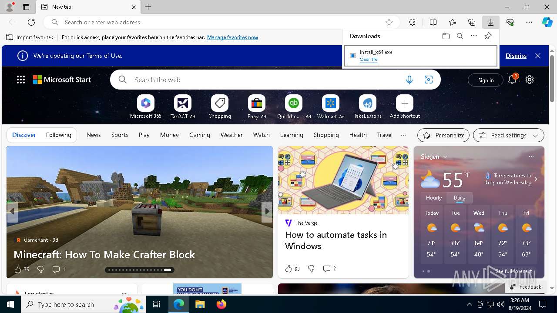Open file link for Install_x64.exe
Viewport: 557px width, 313px height.
pos(369,60)
